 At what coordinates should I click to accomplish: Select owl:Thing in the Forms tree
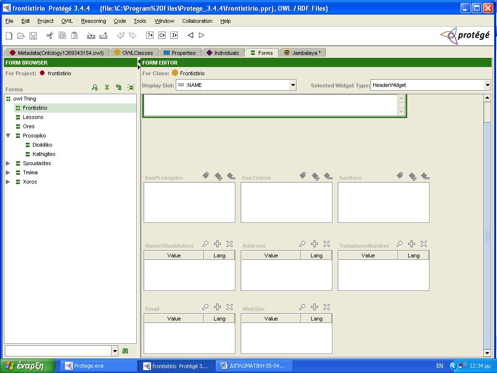25,99
